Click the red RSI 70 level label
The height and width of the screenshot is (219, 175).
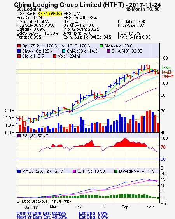click(x=163, y=147)
